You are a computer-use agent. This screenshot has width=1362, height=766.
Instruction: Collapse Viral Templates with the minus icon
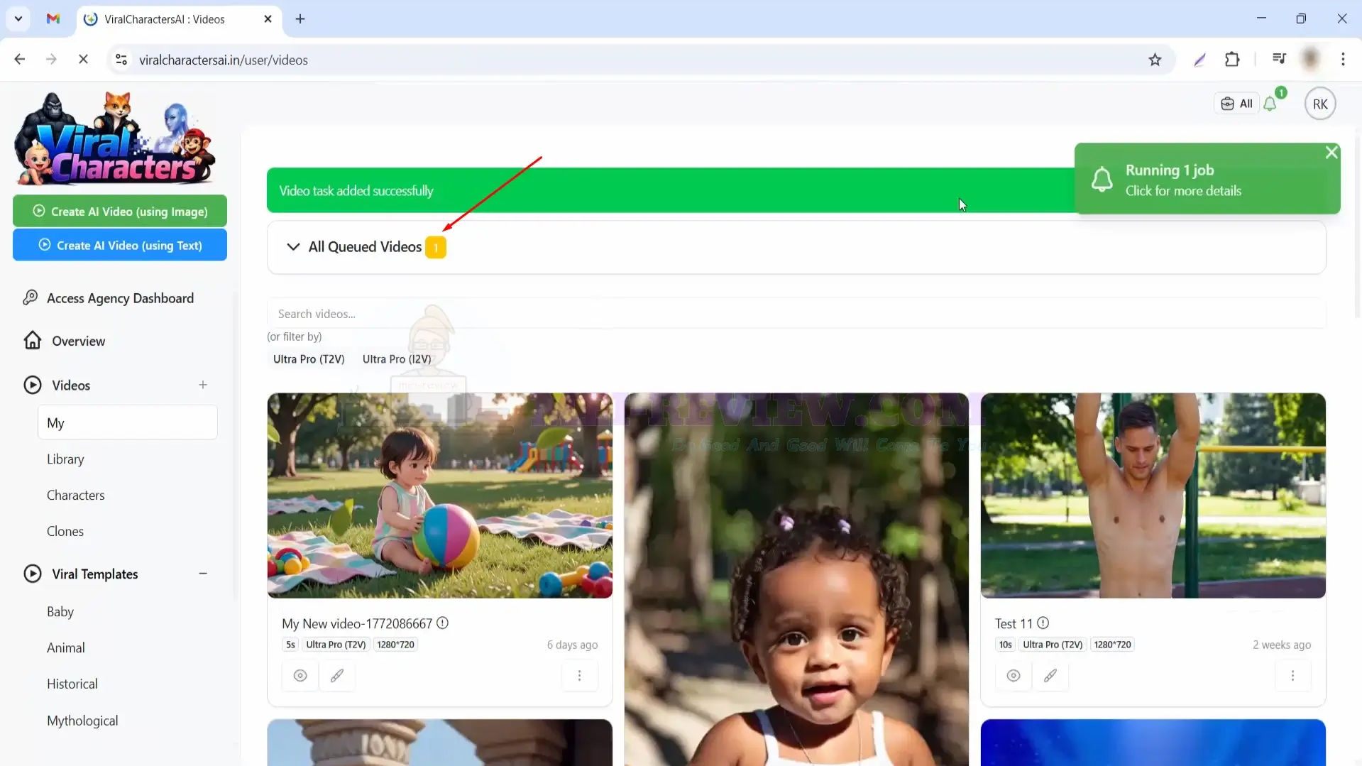tap(203, 574)
